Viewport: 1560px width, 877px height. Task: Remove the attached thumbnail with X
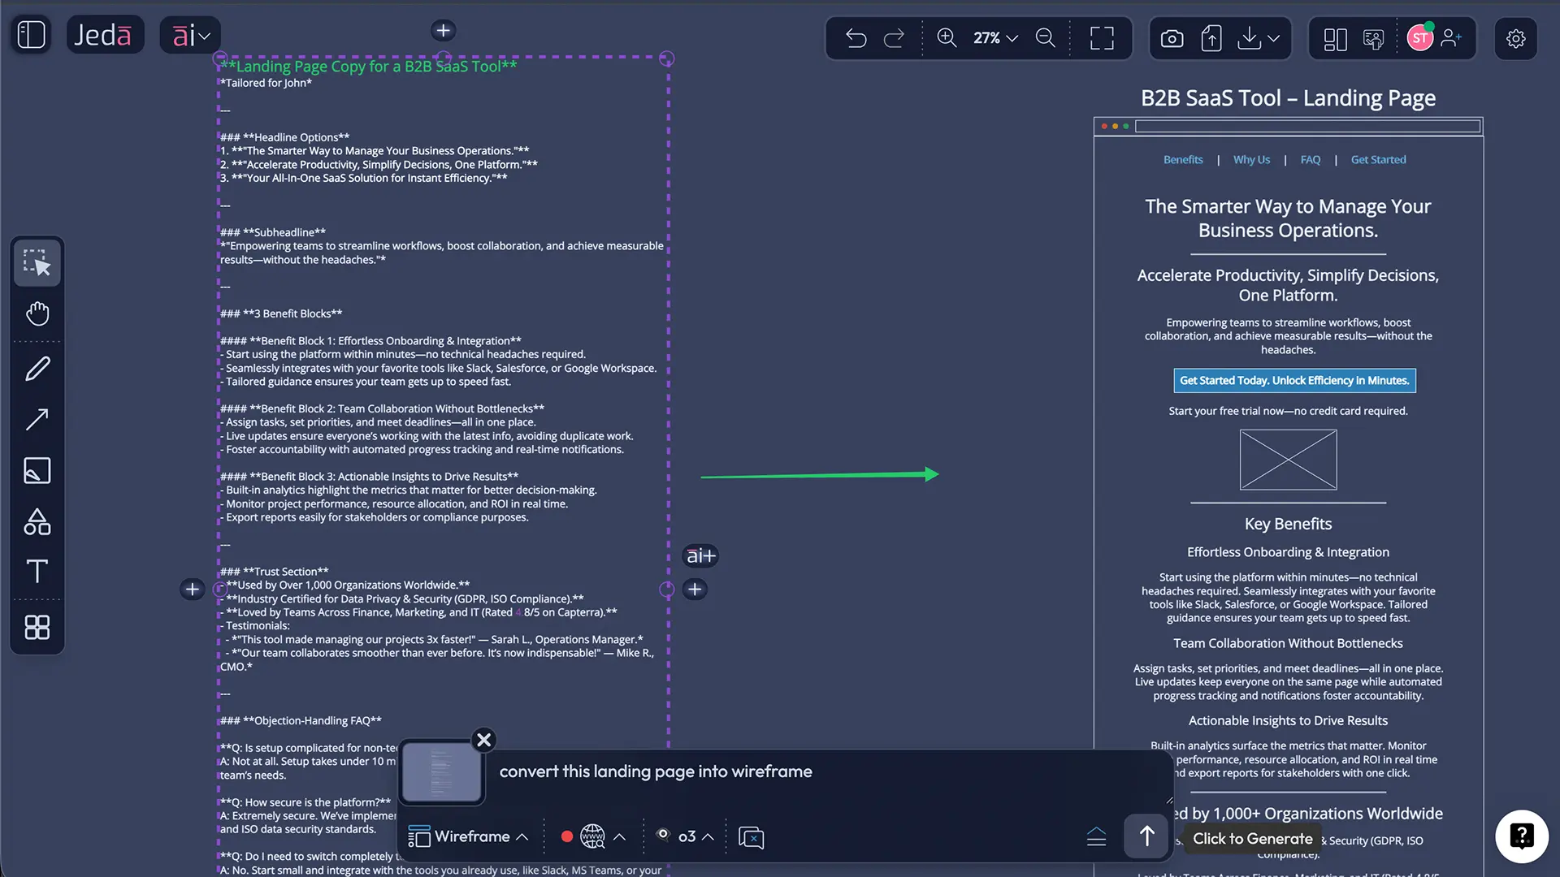(484, 740)
